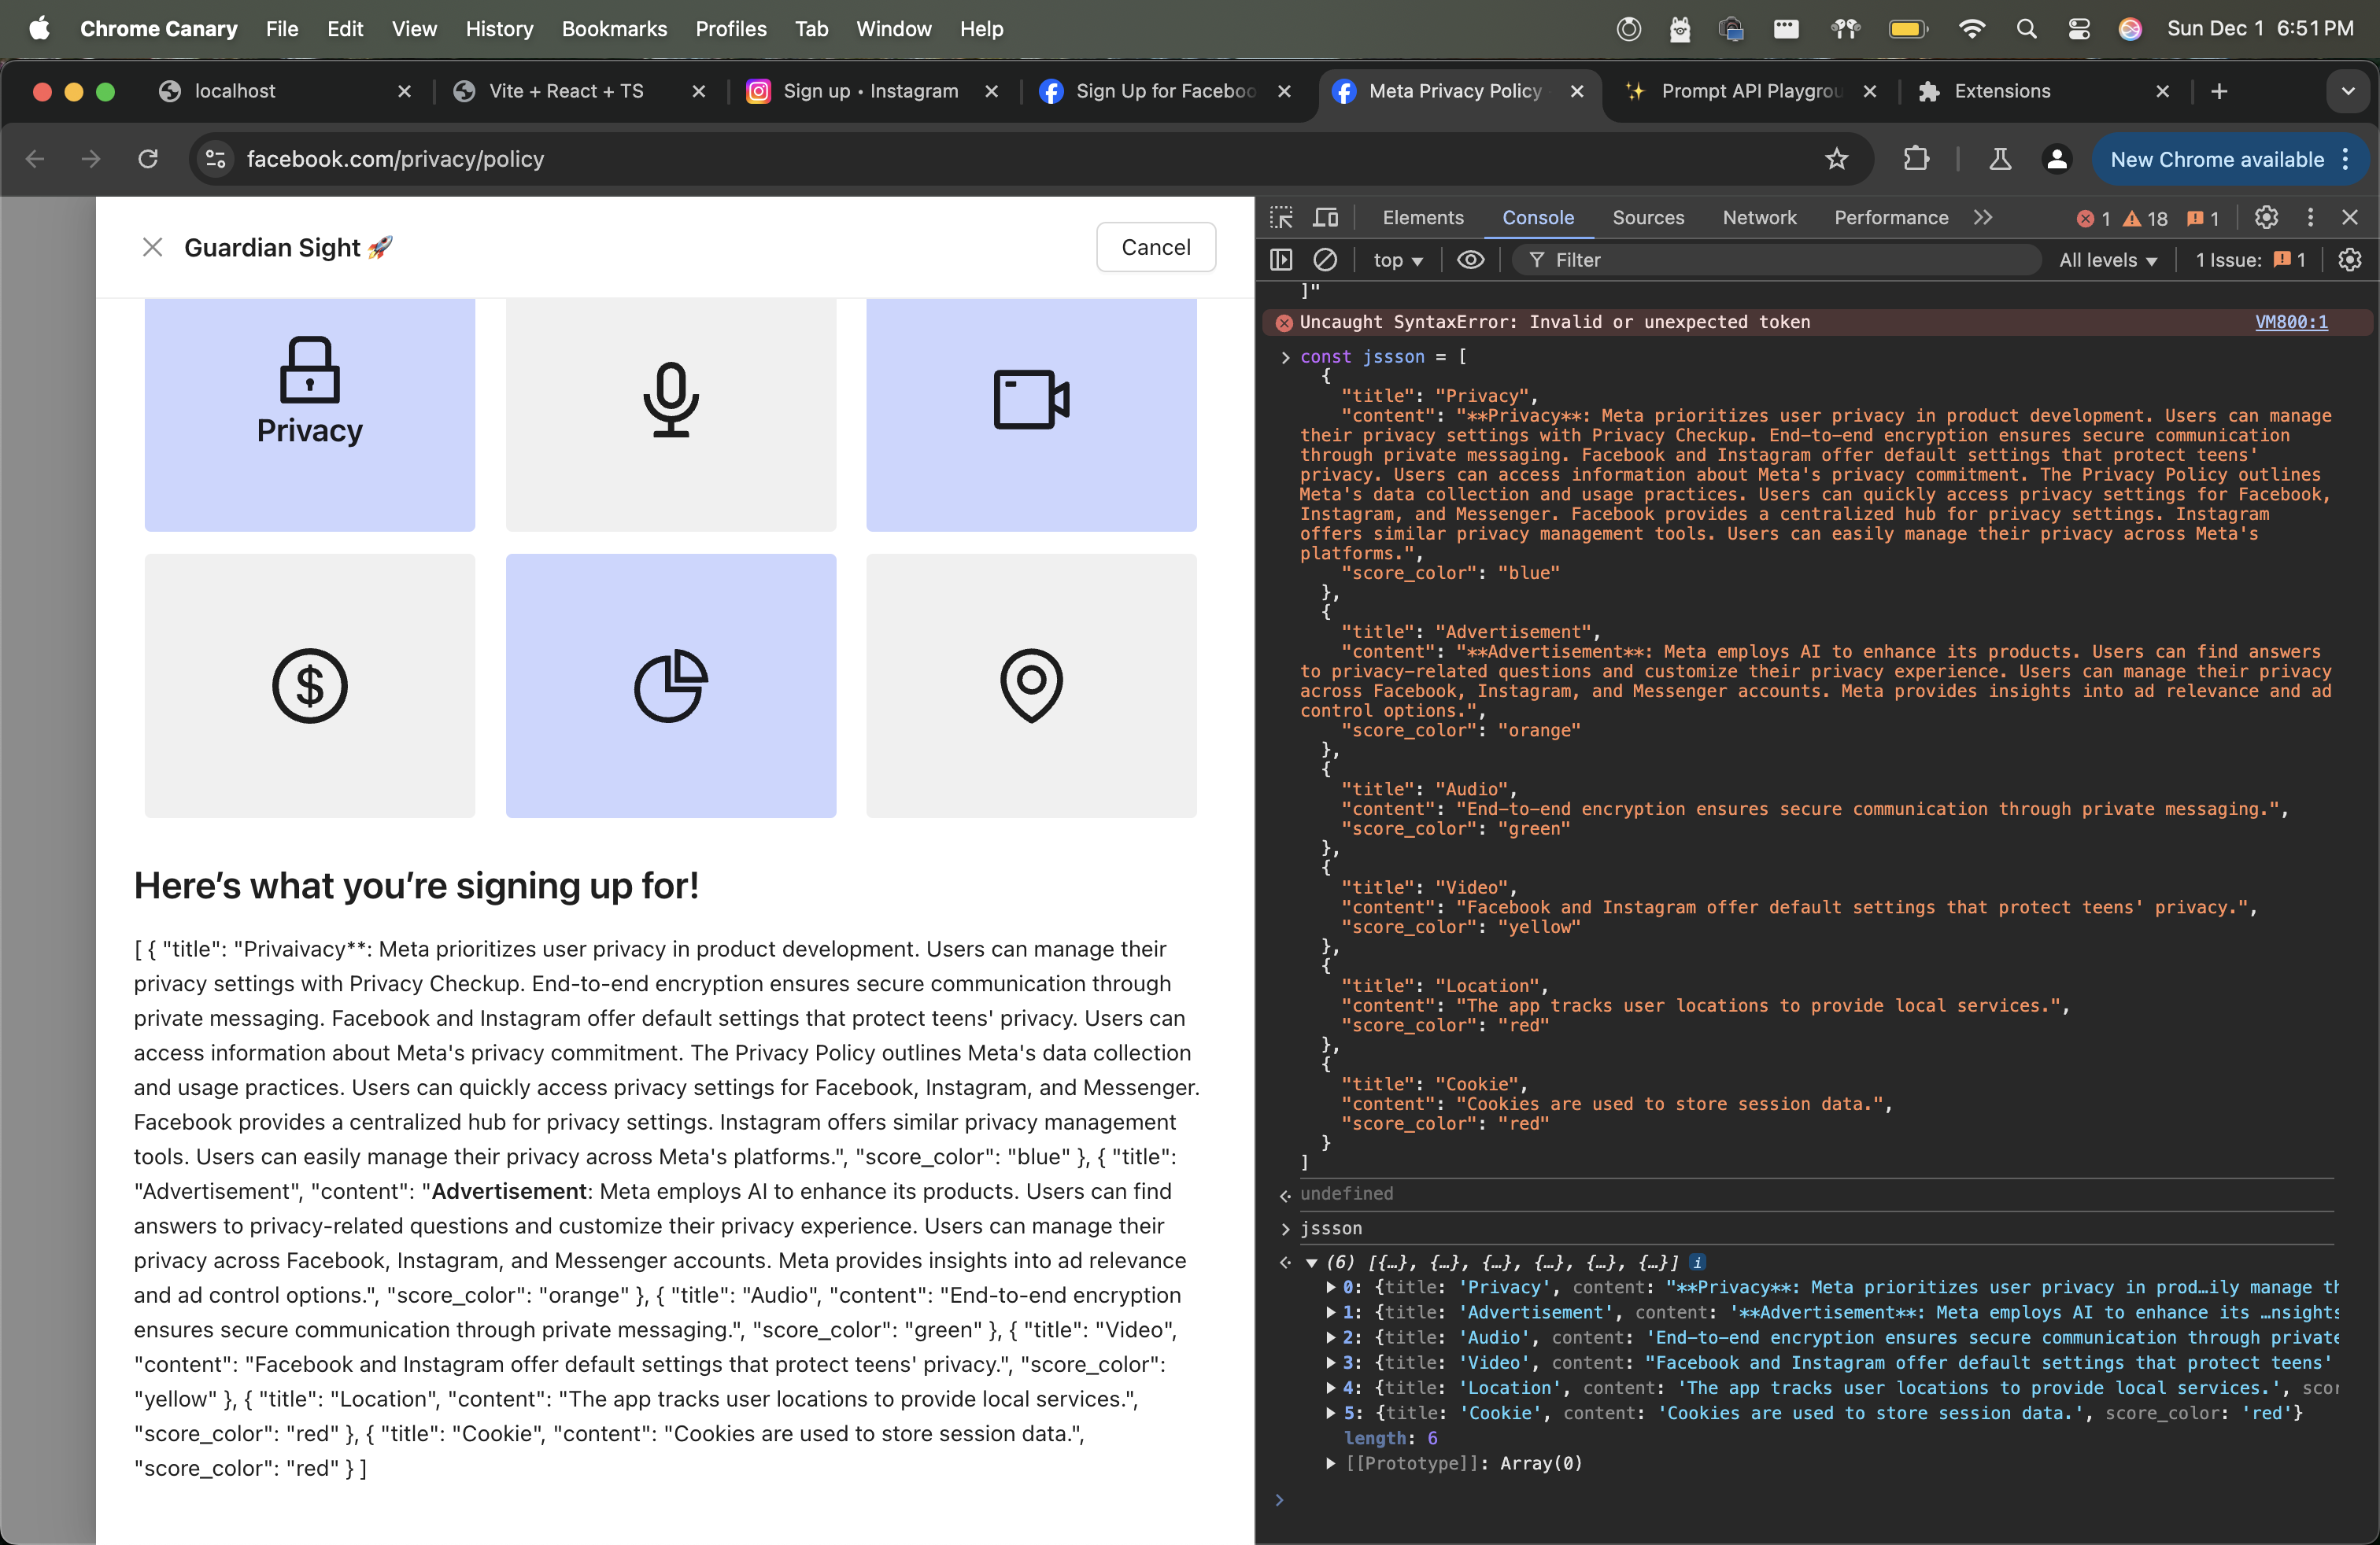The image size is (2380, 1545).
Task: Click the inspect element selector icon
Action: click(1281, 218)
